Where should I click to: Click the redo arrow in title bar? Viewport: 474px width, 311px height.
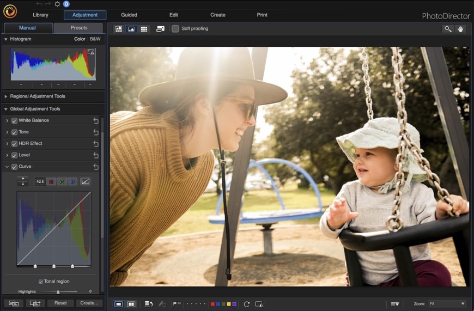[48, 4]
